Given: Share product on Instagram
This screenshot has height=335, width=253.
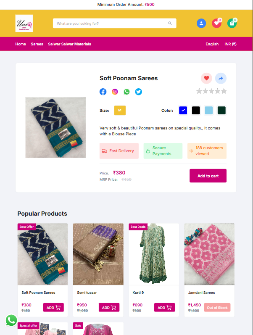Looking at the screenshot, I should click(x=115, y=92).
